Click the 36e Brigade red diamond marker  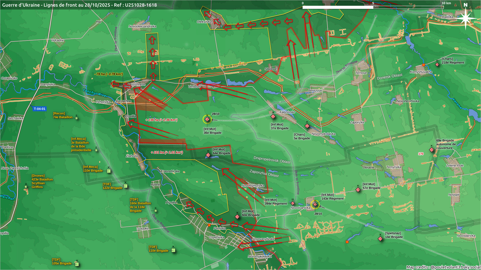coord(207,119)
